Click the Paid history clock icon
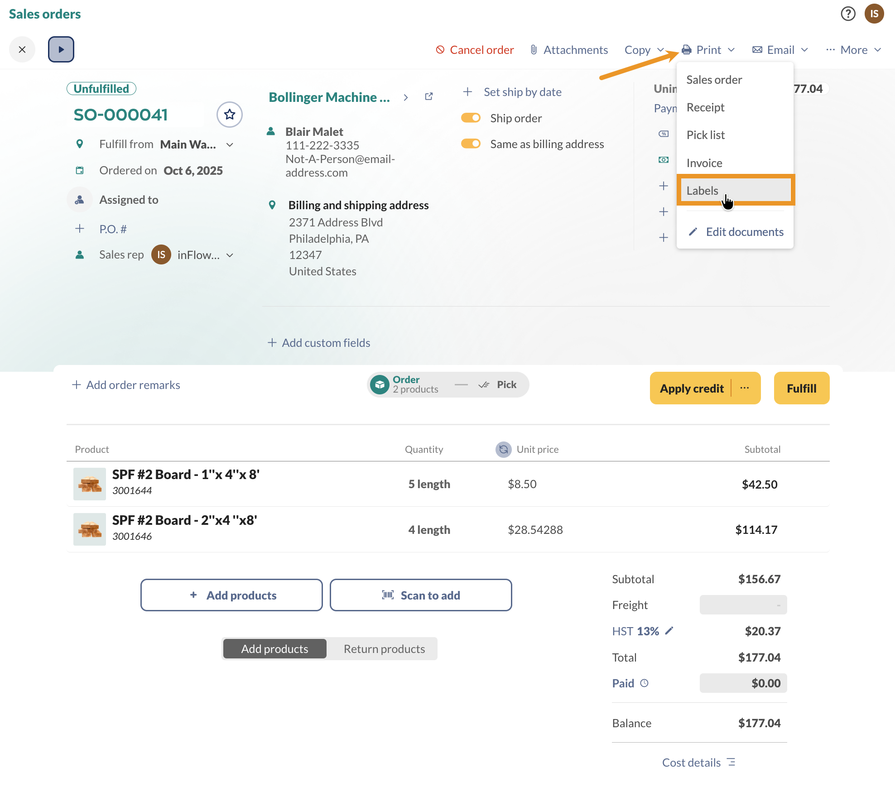 pyautogui.click(x=645, y=683)
